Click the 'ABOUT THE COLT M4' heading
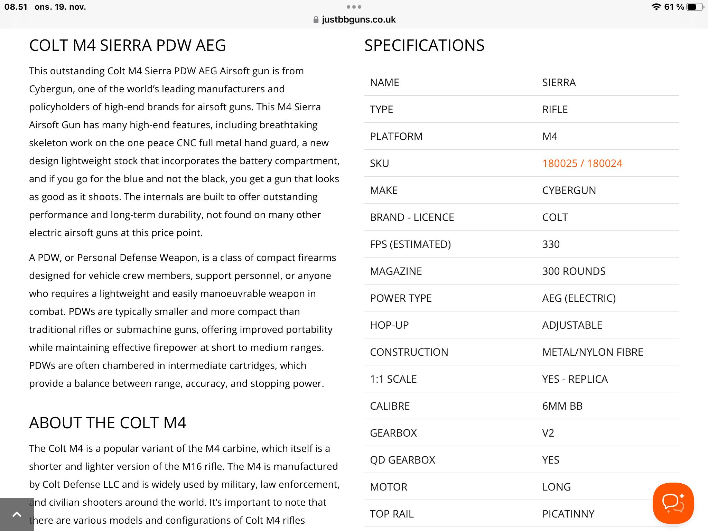708x531 pixels. pyautogui.click(x=108, y=423)
